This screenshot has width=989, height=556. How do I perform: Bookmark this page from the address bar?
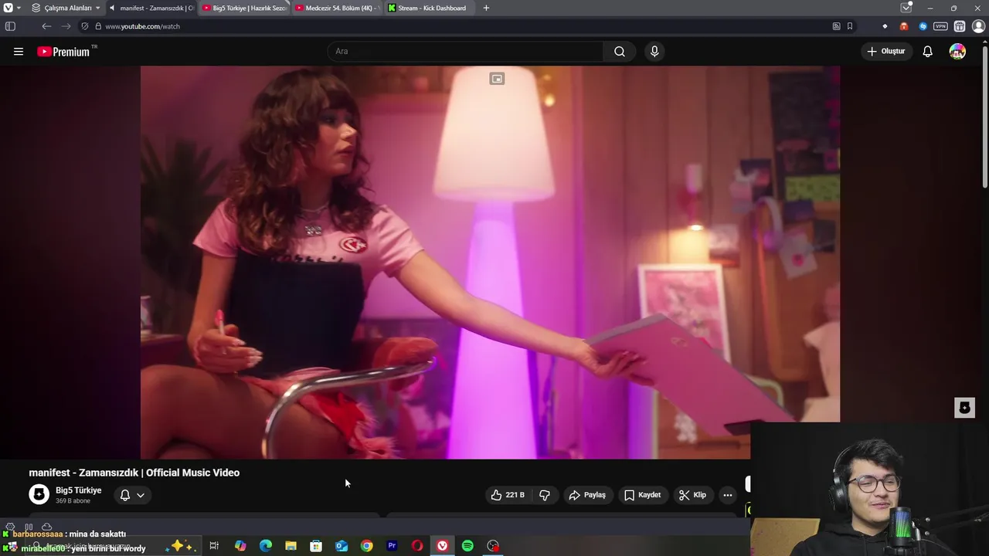pyautogui.click(x=850, y=26)
